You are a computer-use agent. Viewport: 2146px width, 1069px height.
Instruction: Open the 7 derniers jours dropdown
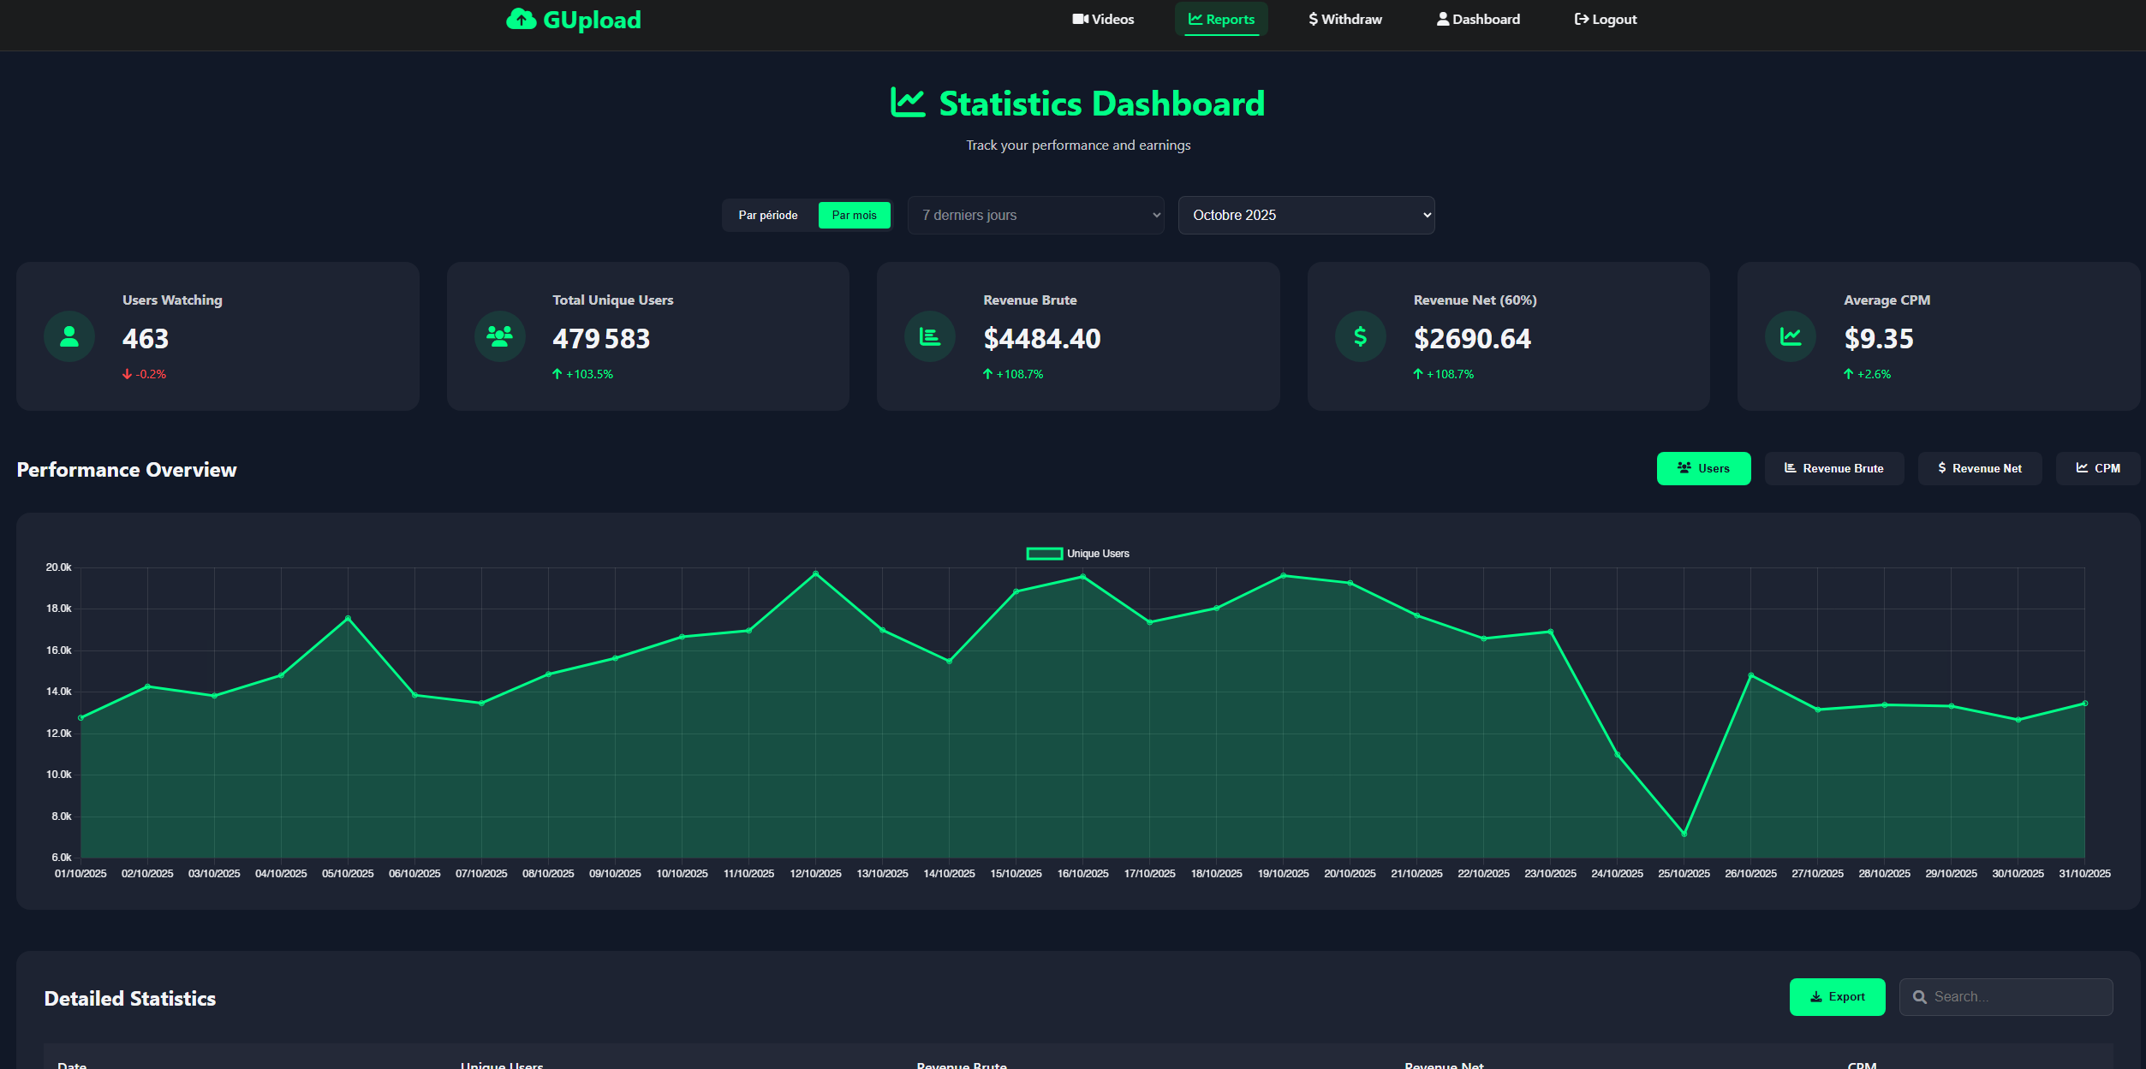click(x=1035, y=216)
